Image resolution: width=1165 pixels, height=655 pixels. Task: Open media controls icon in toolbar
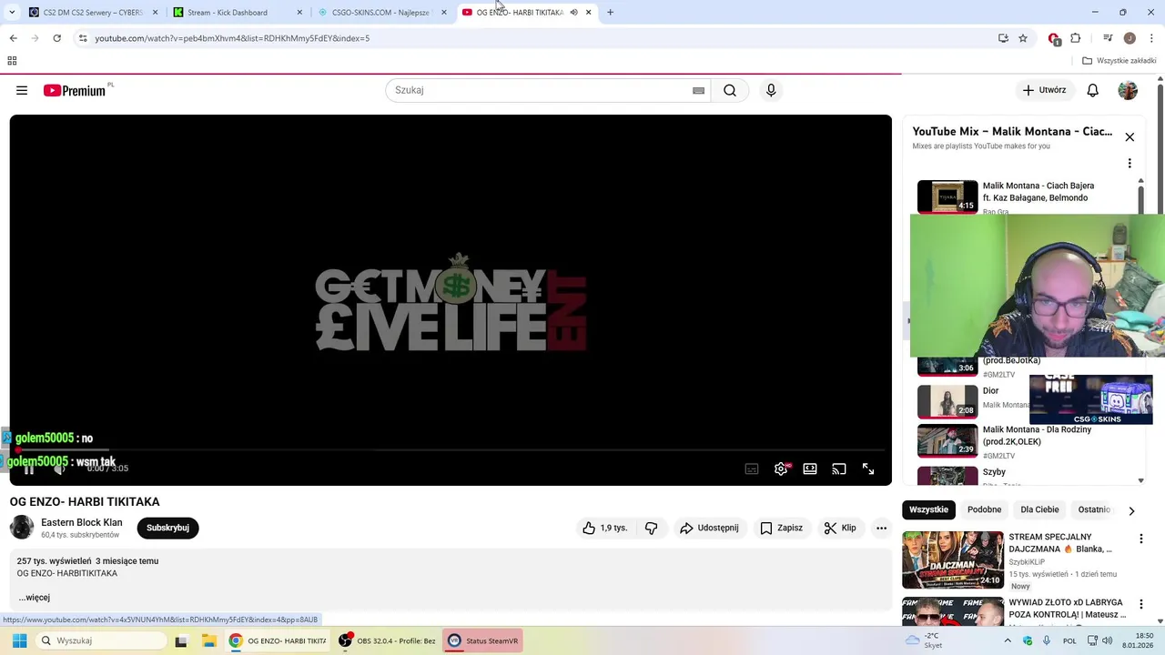coord(1108,38)
